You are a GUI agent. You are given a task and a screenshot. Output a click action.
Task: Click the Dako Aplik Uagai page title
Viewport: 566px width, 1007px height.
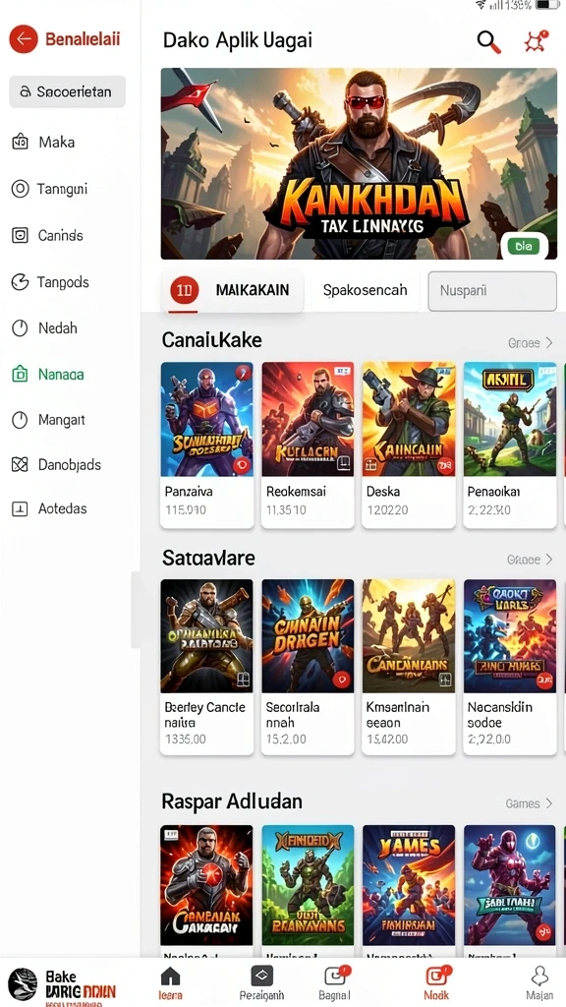(x=238, y=40)
